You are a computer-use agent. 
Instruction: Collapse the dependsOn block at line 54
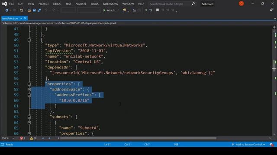point(29,68)
